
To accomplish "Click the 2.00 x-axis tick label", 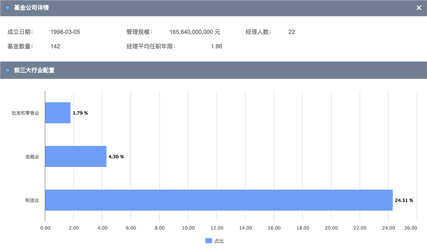I will click(74, 228).
